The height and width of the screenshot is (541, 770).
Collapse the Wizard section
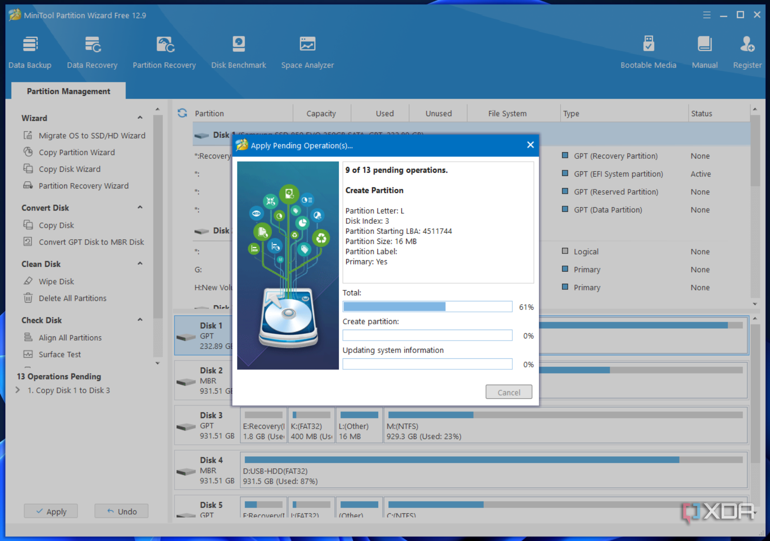coord(140,118)
